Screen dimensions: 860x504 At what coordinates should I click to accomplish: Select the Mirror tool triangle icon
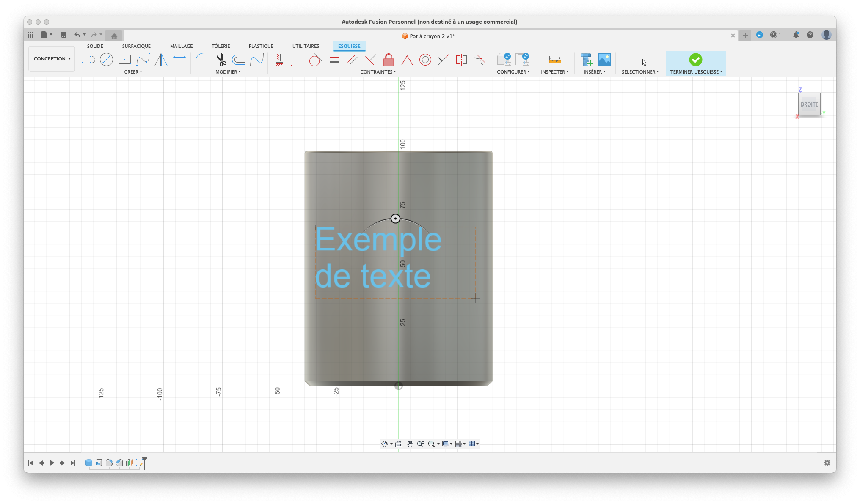161,60
